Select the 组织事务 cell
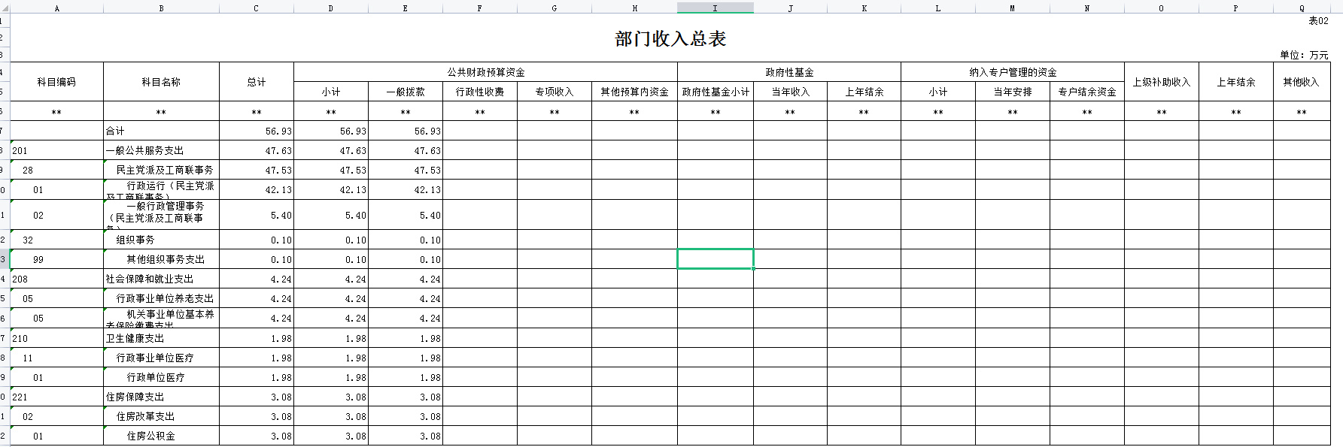1343x447 pixels. pyautogui.click(x=161, y=240)
